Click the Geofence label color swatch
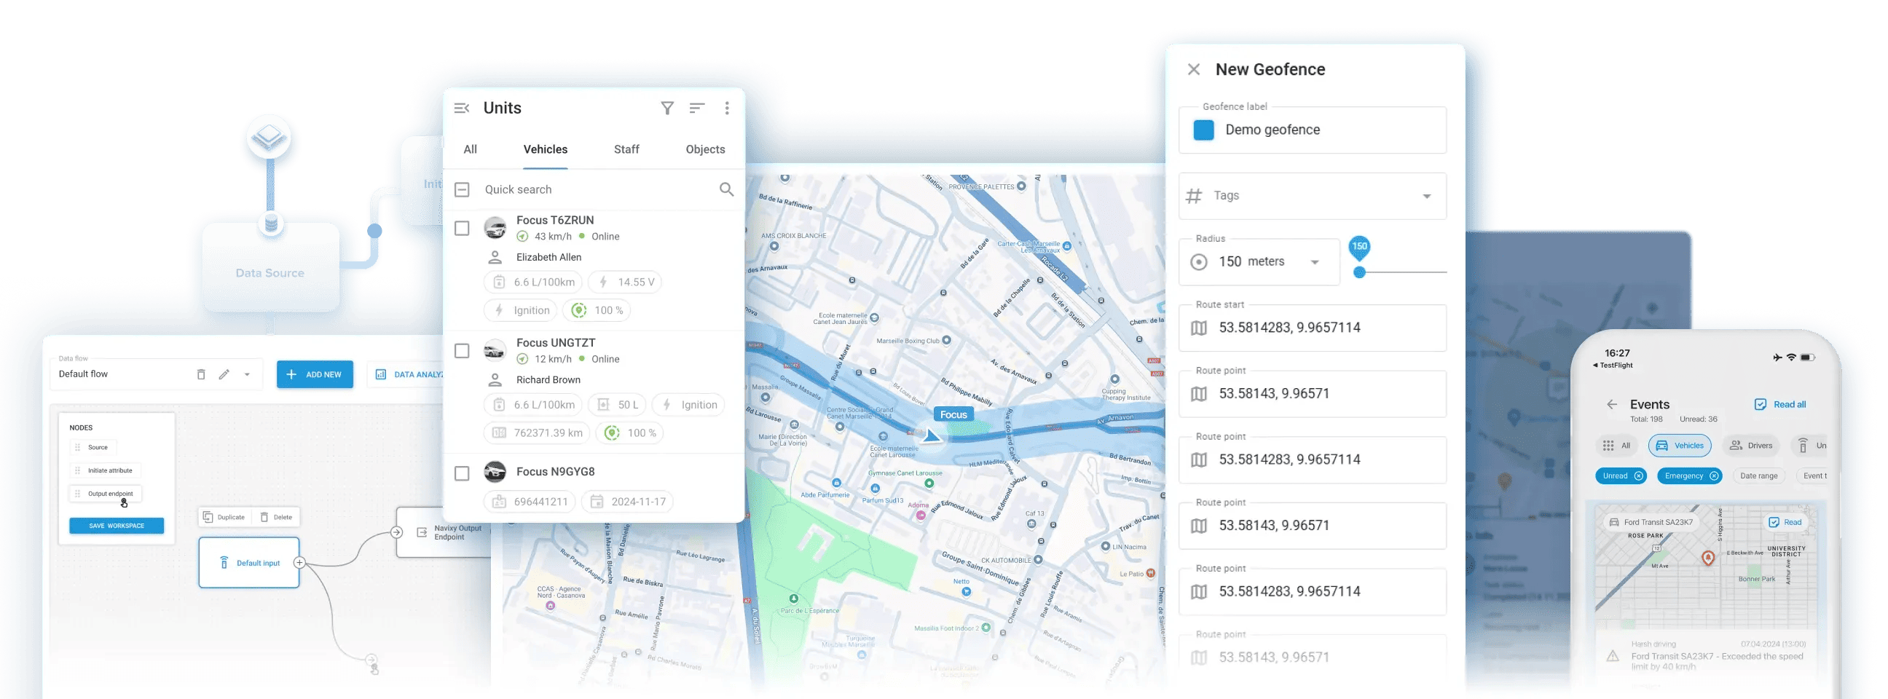 pos(1203,130)
